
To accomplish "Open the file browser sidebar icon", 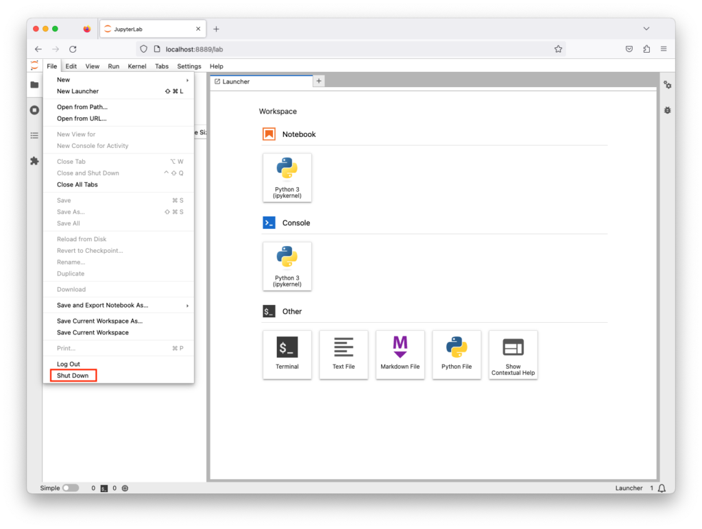I will tap(34, 85).
